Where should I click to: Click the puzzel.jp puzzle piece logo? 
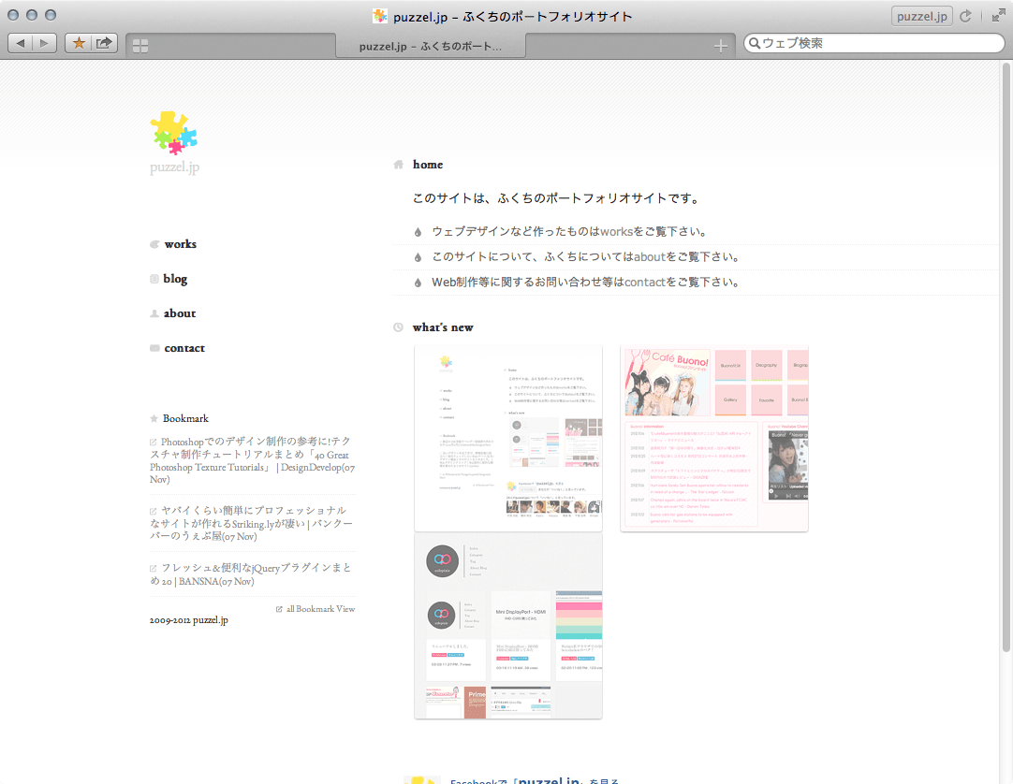(174, 133)
